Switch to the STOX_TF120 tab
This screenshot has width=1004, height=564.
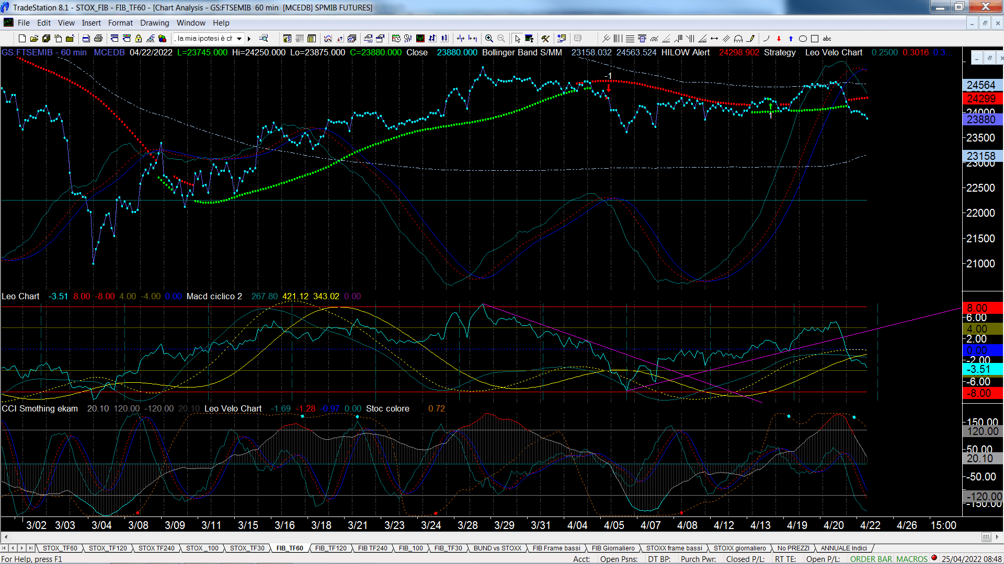point(108,548)
